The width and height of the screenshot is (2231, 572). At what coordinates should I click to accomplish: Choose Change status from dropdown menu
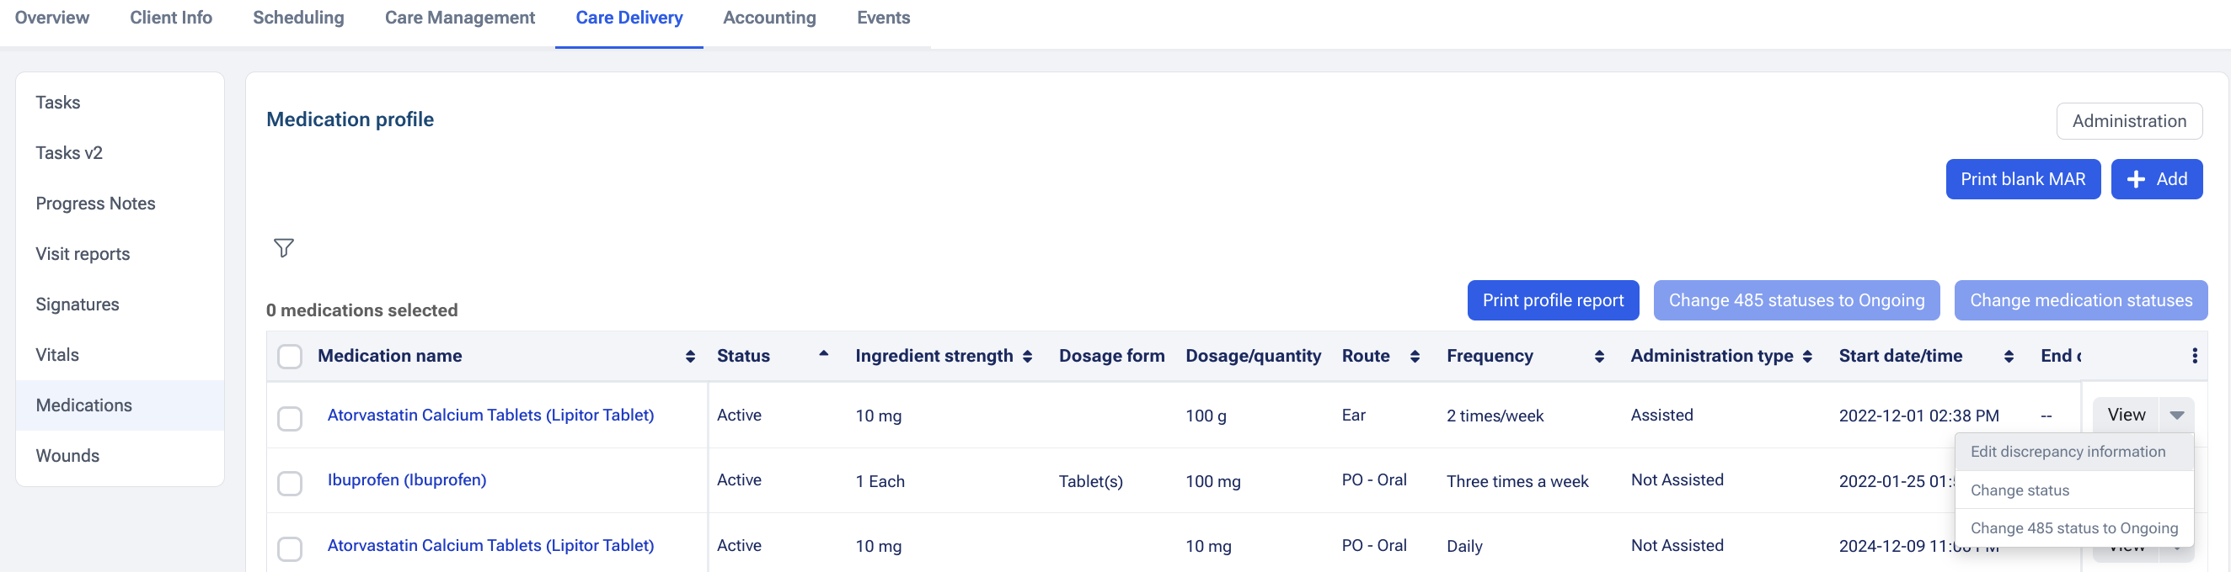point(2020,490)
